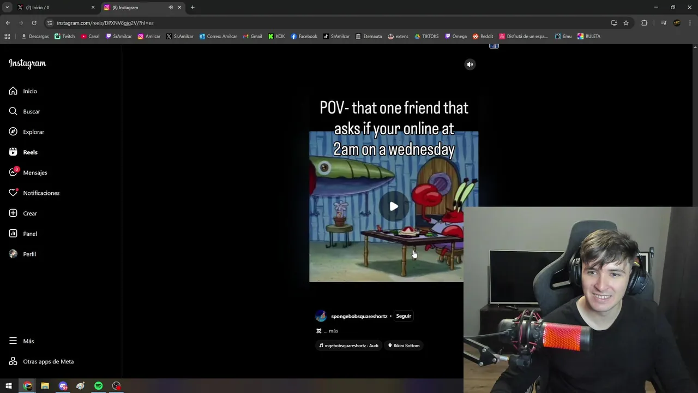This screenshot has width=698, height=393.
Task: Open the Paint palette app in taskbar
Action: coord(81,386)
